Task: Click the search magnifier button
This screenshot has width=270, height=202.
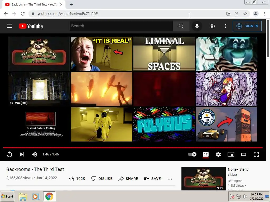Action: (181, 26)
